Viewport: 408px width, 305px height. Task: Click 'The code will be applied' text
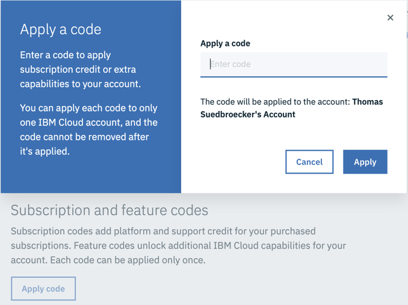(x=275, y=102)
